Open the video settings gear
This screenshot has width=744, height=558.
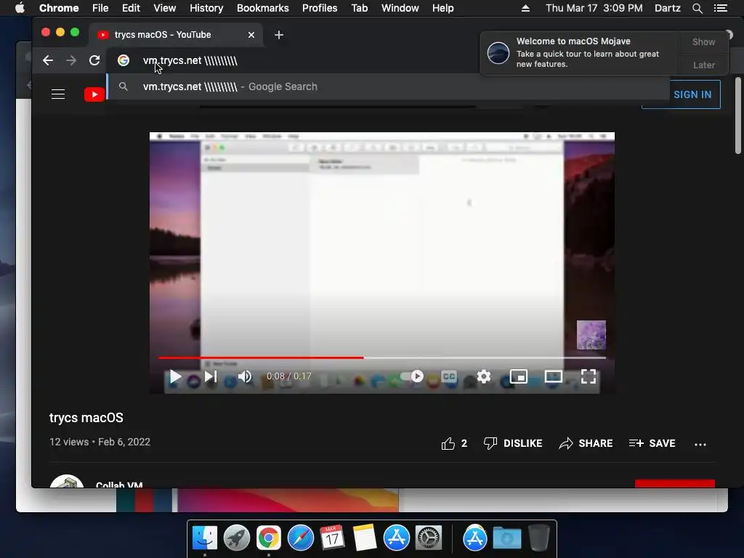point(483,377)
